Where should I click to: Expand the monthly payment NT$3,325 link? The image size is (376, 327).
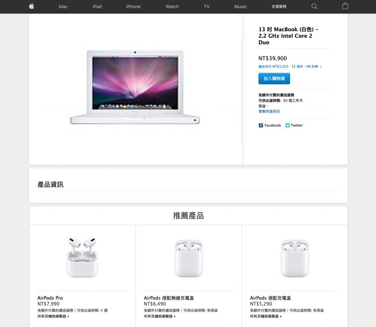click(x=290, y=67)
